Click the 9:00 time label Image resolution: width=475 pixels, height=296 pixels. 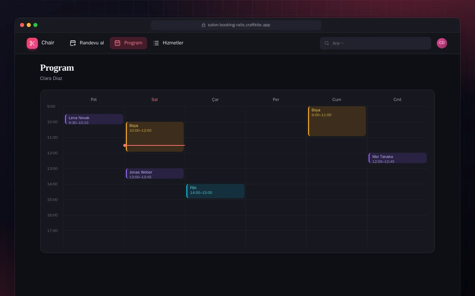(51, 107)
